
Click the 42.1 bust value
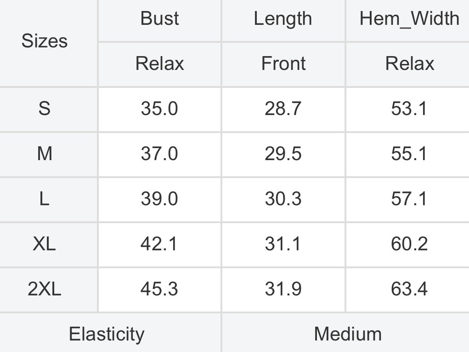(x=159, y=243)
